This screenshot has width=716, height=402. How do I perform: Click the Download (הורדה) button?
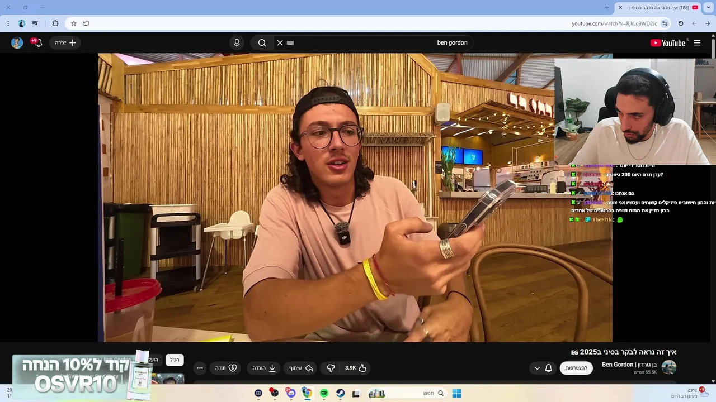click(x=264, y=368)
